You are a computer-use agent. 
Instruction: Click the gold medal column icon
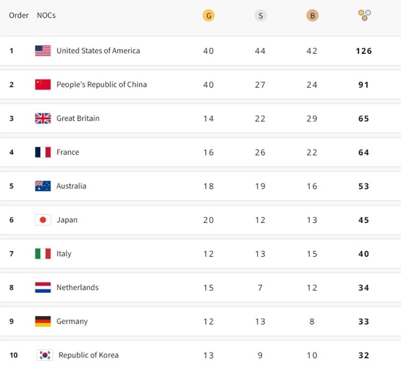[208, 15]
